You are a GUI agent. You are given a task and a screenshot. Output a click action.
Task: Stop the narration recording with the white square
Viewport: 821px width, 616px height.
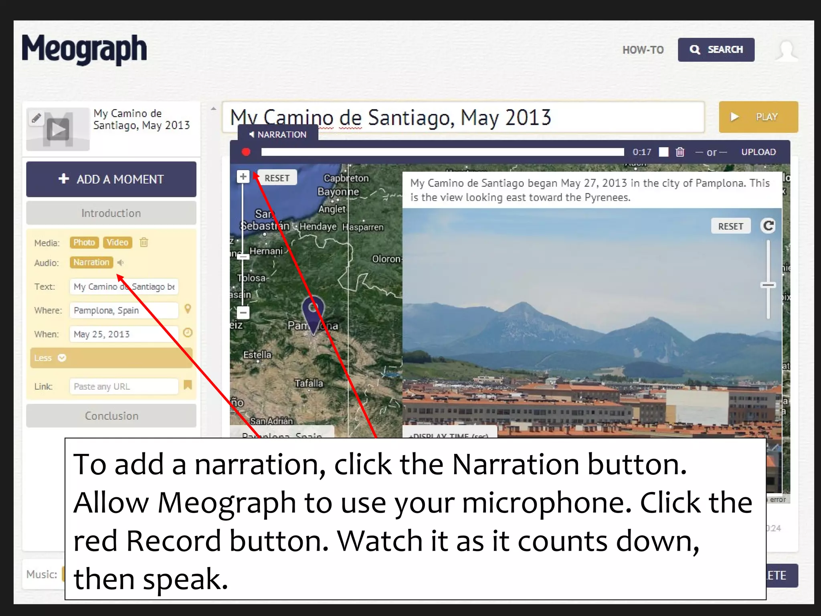664,152
